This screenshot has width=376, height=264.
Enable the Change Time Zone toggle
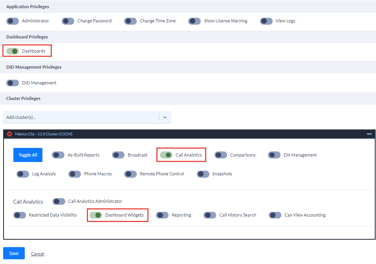pos(130,21)
